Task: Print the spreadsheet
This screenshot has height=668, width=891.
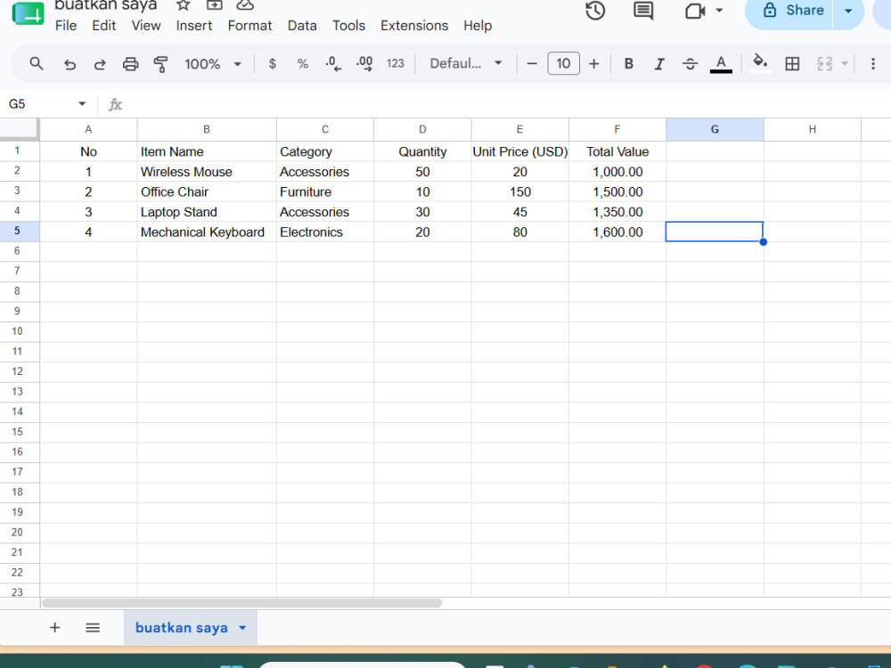Action: pos(130,64)
